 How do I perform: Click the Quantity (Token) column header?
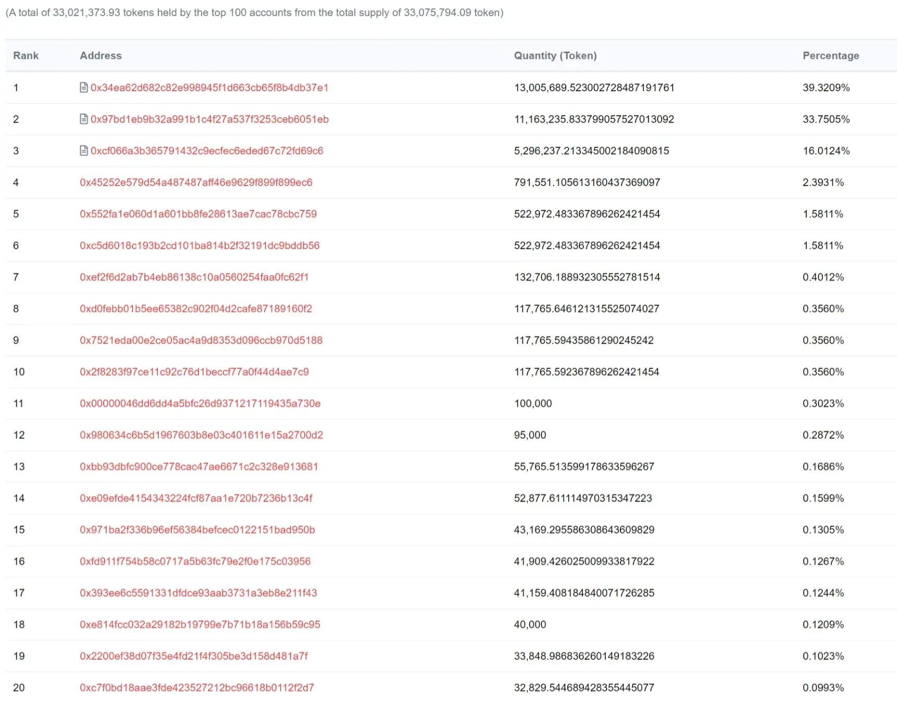coord(555,56)
